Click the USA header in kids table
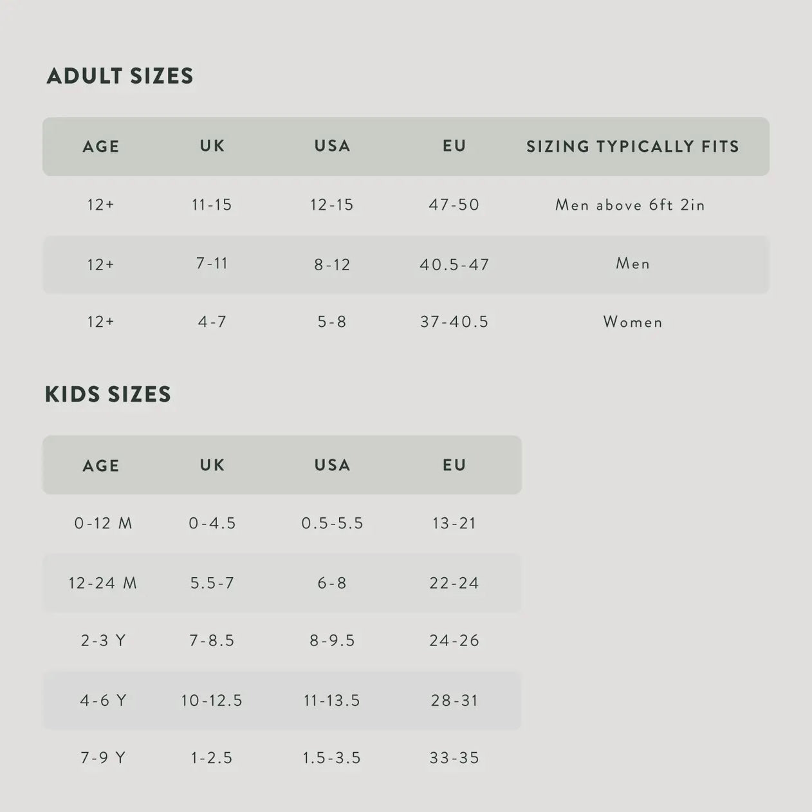 pos(332,465)
